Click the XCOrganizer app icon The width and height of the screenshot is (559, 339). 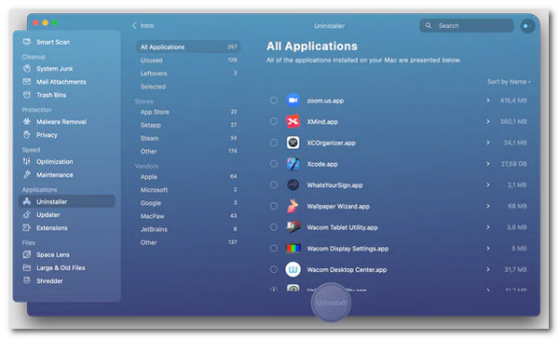(x=293, y=142)
